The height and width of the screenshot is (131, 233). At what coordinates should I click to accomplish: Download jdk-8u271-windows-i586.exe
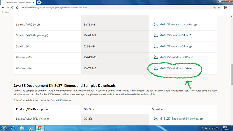[176, 57]
